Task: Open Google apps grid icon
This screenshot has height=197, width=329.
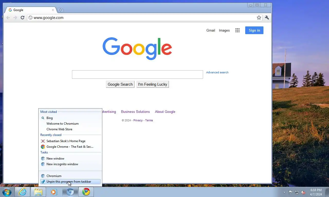Action: (x=237, y=30)
